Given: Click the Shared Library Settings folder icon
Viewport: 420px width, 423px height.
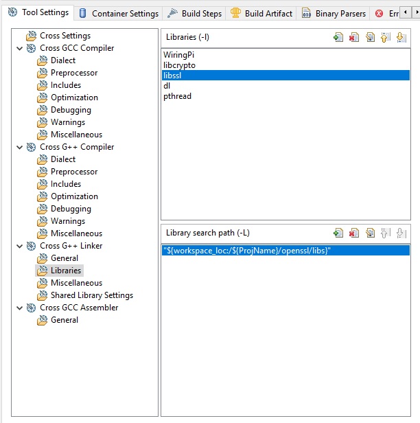Looking at the screenshot, I should coord(43,295).
